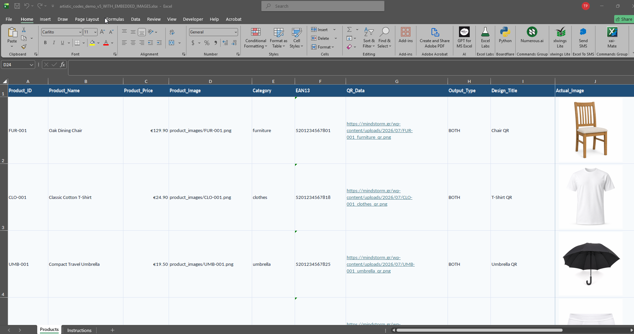Open the General number format dropdown
The height and width of the screenshot is (334, 634).
pyautogui.click(x=236, y=32)
